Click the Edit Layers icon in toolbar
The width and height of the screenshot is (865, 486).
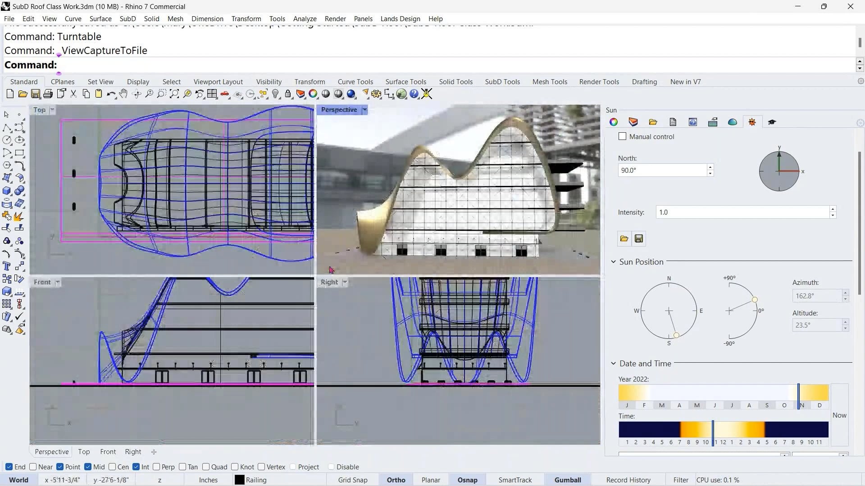(300, 94)
